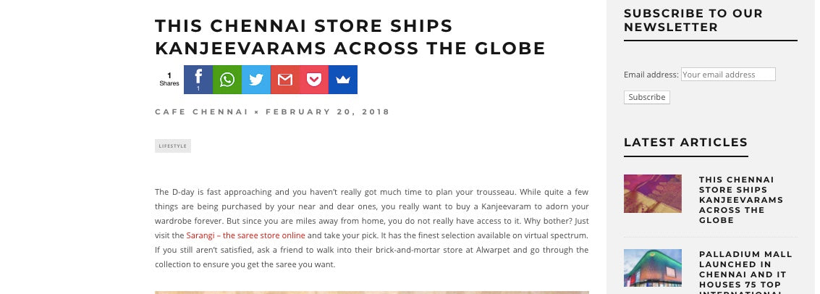
Task: Click the article image below text
Action: [x=372, y=293]
